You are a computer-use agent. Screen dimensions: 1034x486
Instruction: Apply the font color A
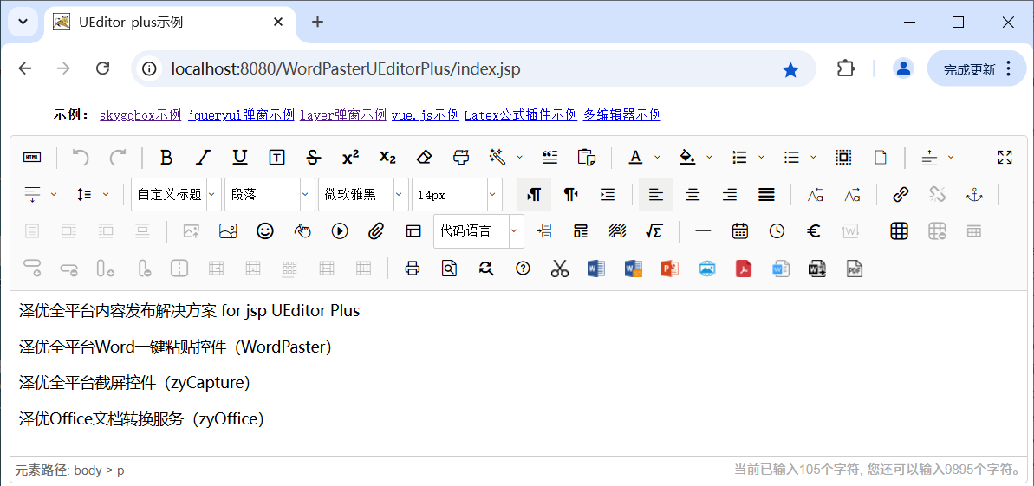pyautogui.click(x=635, y=157)
